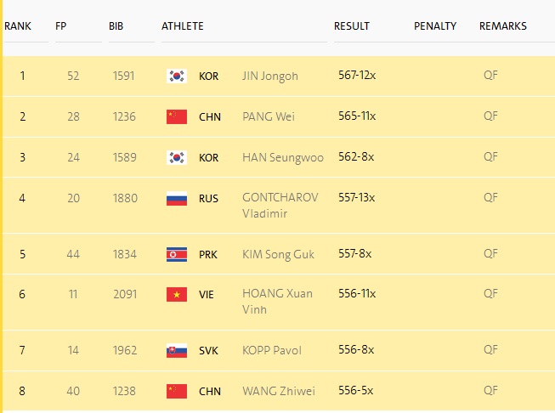Click the North Korea flag for KIM Song Guk
The height and width of the screenshot is (413, 555).
pyautogui.click(x=177, y=254)
